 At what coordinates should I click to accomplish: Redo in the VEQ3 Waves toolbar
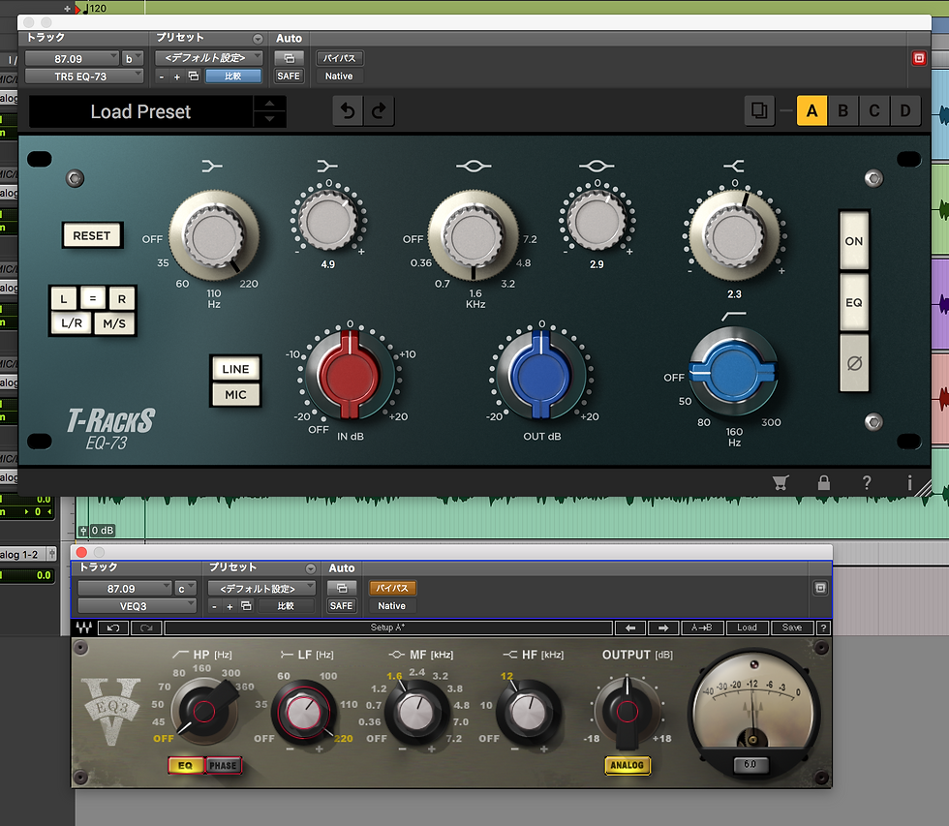[x=146, y=627]
